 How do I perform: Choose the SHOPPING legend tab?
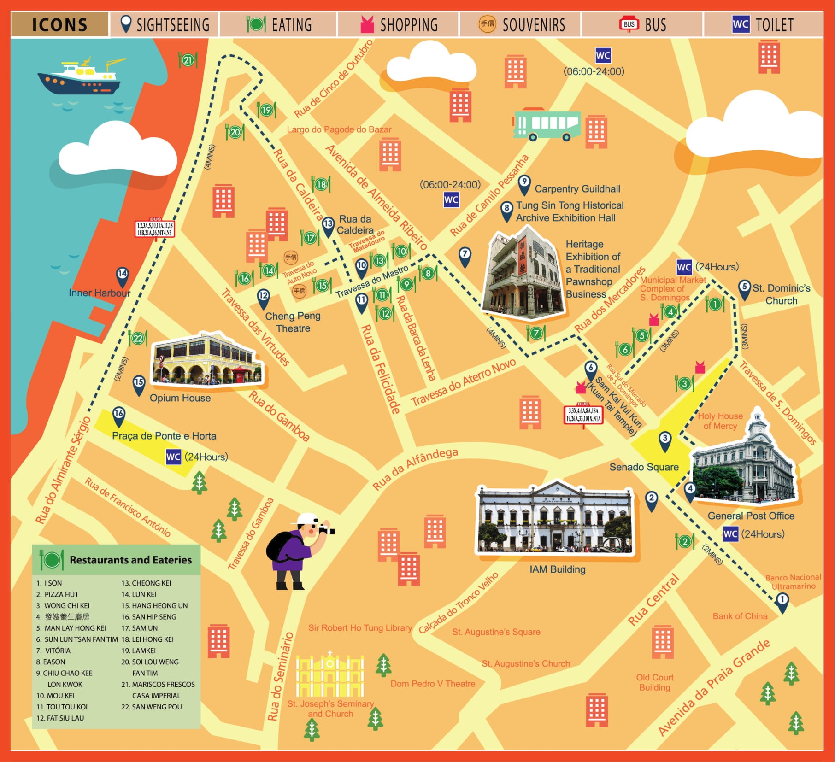coord(399,24)
